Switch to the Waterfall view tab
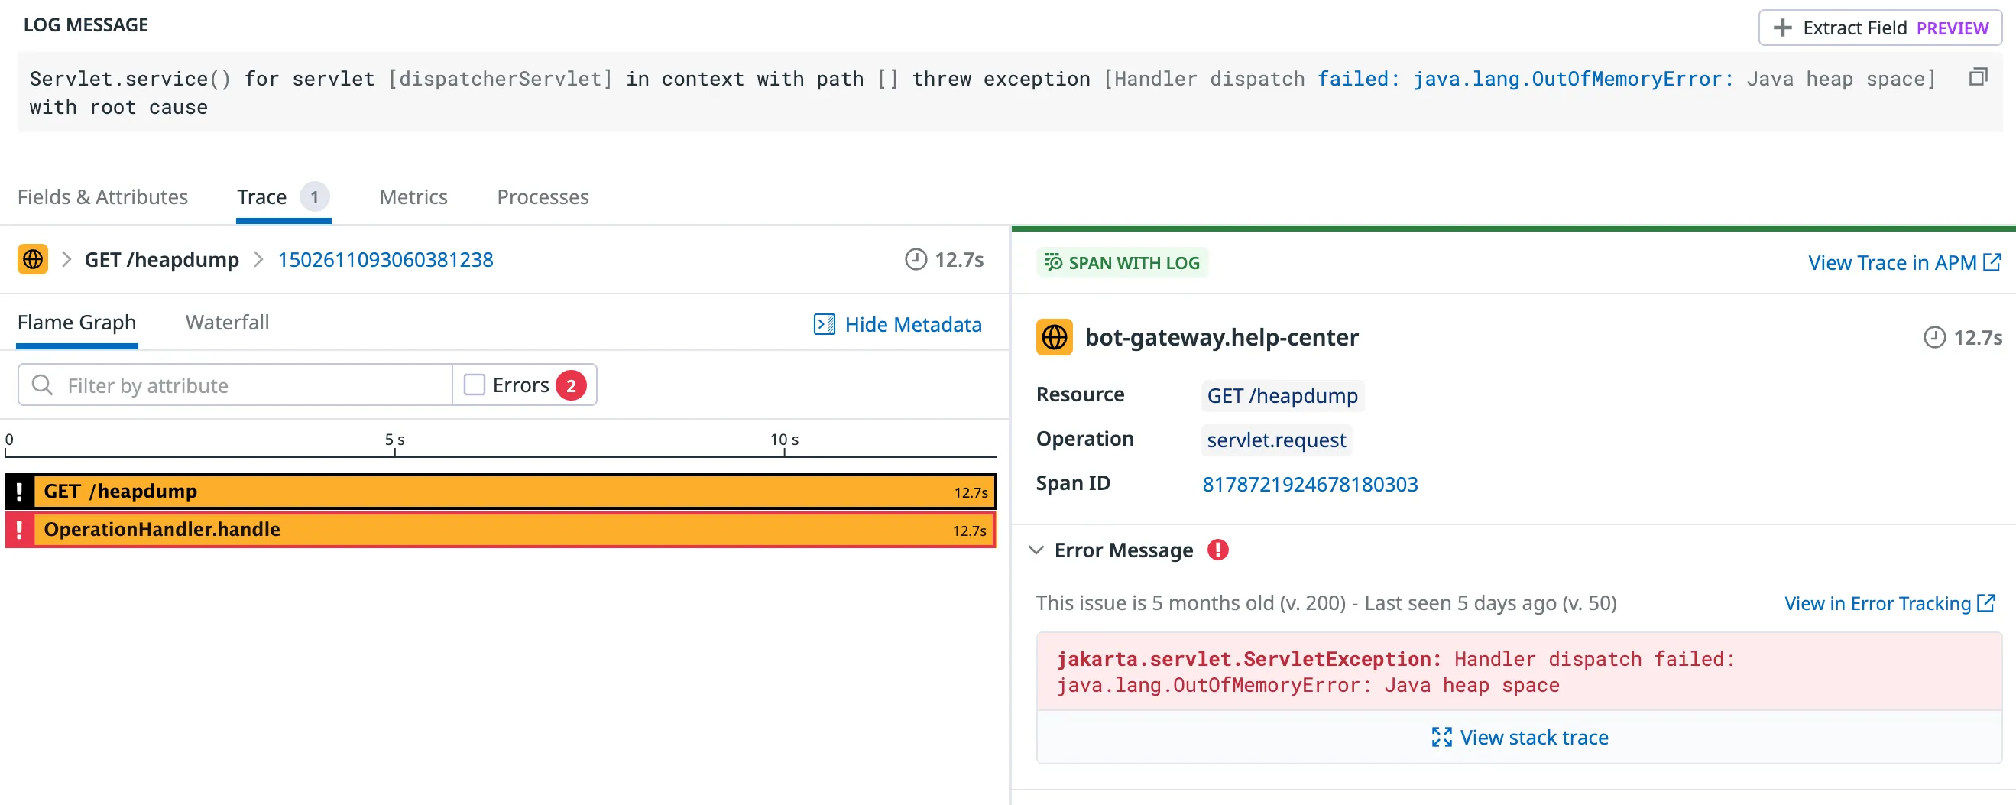 coord(227,323)
